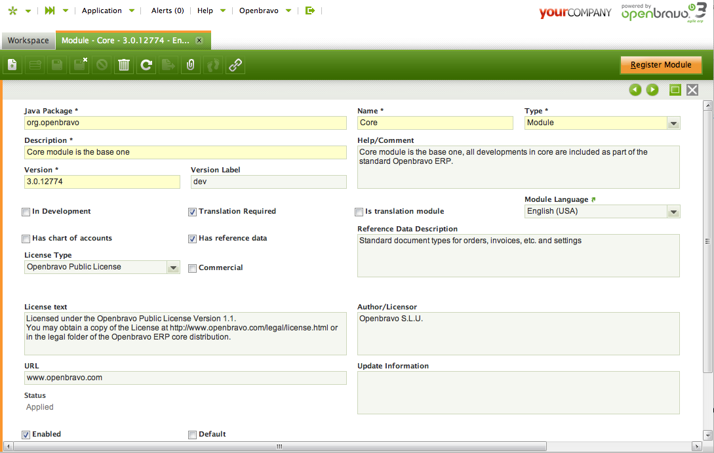The width and height of the screenshot is (714, 453).
Task: Open attachments with paperclip icon
Action: (x=190, y=65)
